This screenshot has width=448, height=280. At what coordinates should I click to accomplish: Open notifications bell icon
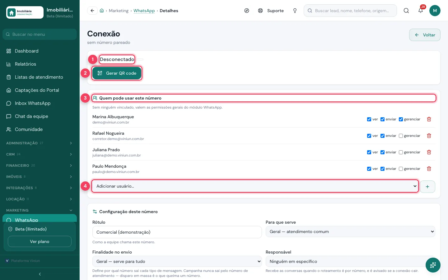click(421, 11)
